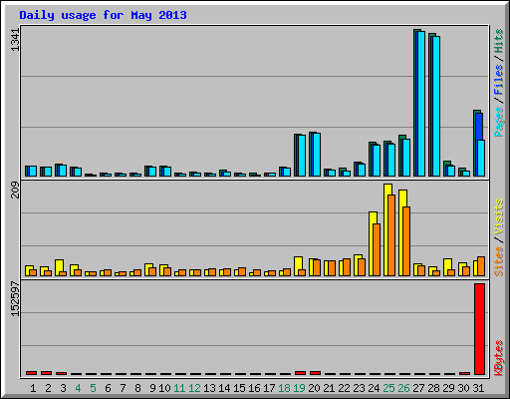Click day label 27 on the axis
Image resolution: width=510 pixels, height=399 pixels.
tap(419, 388)
